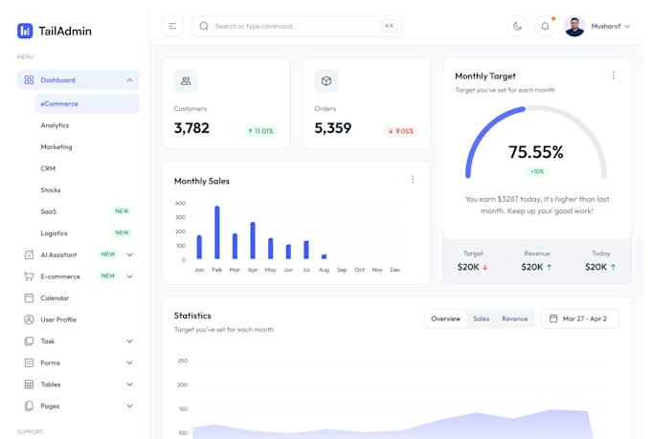Click the E-commerce cart icon
651x439 pixels.
(29, 276)
